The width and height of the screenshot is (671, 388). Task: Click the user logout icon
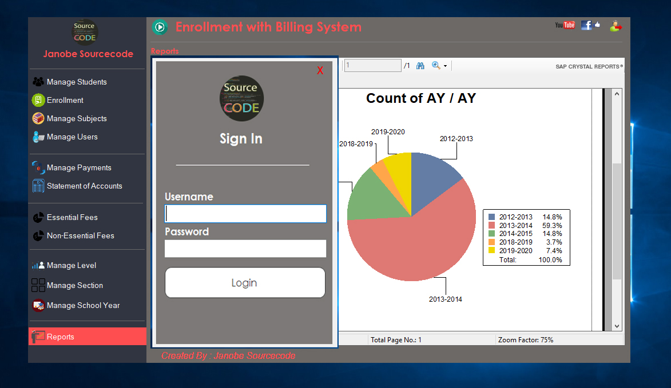[x=616, y=26]
